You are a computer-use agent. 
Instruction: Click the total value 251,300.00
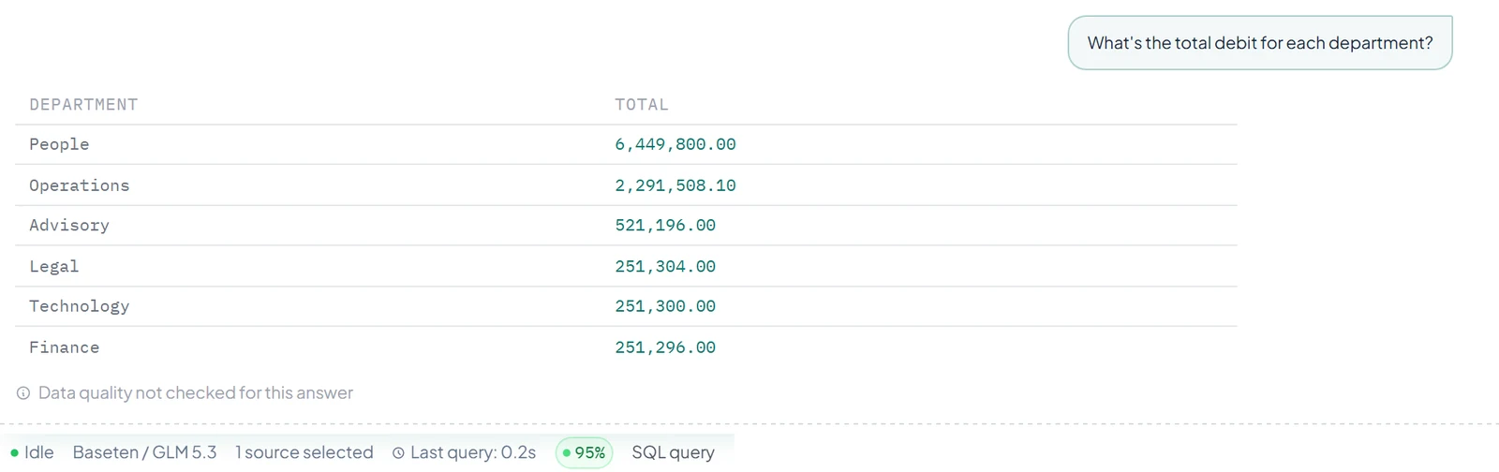point(665,306)
